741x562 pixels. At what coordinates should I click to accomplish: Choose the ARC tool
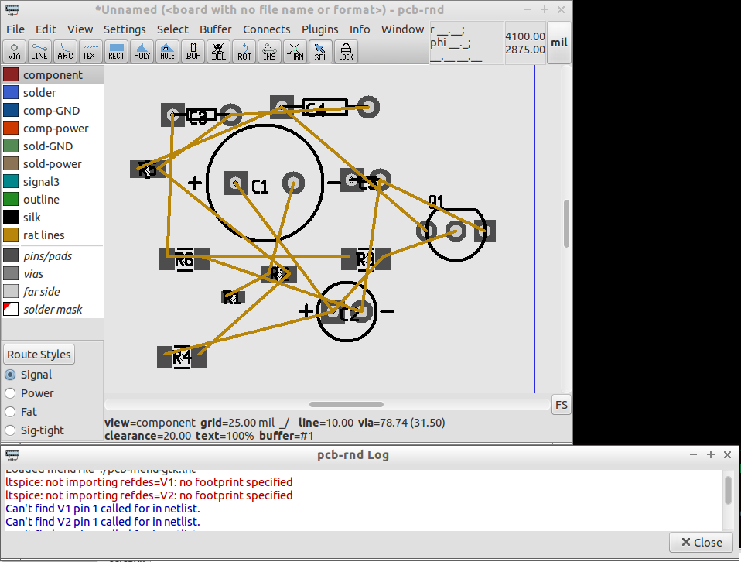[65, 51]
